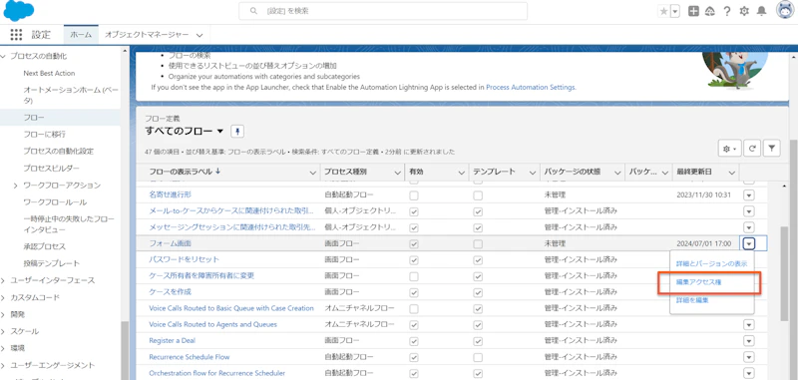Open the notifications bell
Image resolution: width=798 pixels, height=380 pixels.
click(x=761, y=11)
